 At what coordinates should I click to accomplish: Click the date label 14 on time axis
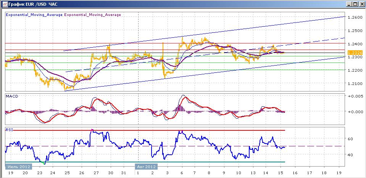pyautogui.click(x=266, y=173)
